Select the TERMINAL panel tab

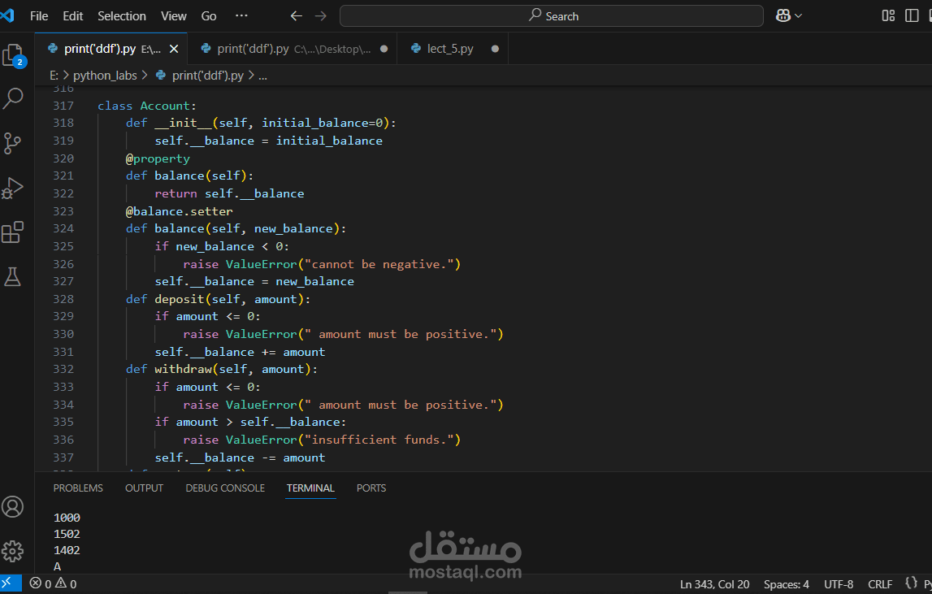pos(310,488)
